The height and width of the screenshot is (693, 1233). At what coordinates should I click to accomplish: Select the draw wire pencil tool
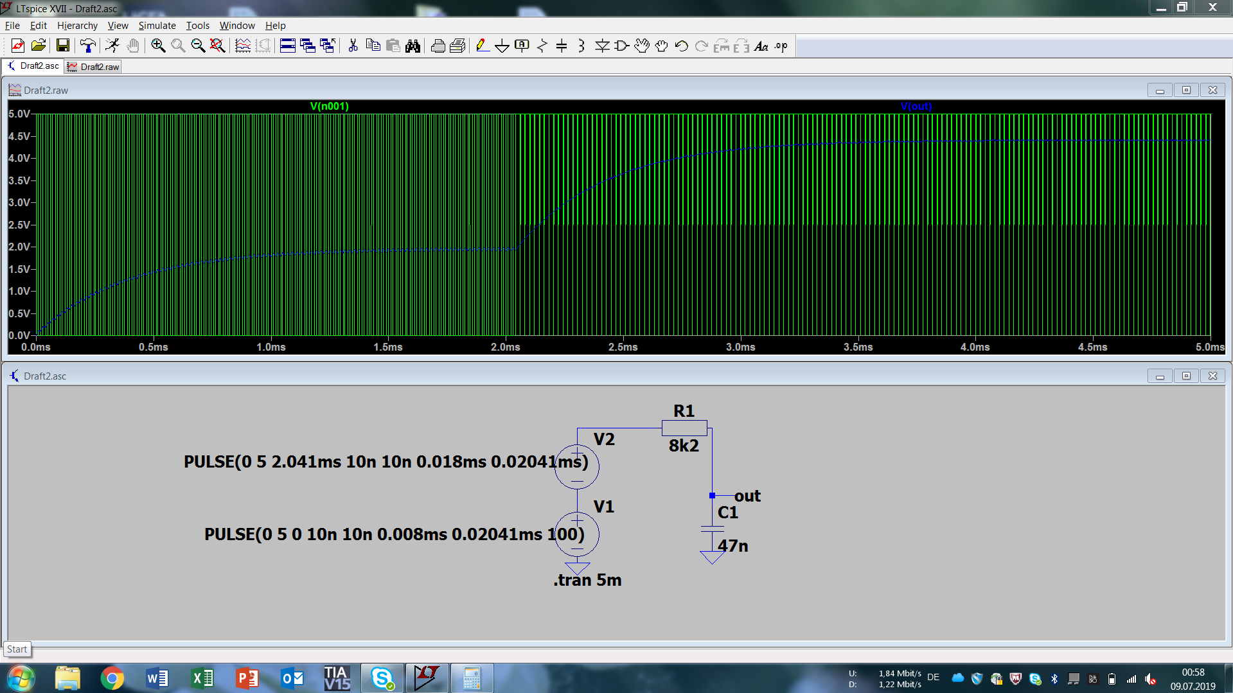(x=482, y=46)
